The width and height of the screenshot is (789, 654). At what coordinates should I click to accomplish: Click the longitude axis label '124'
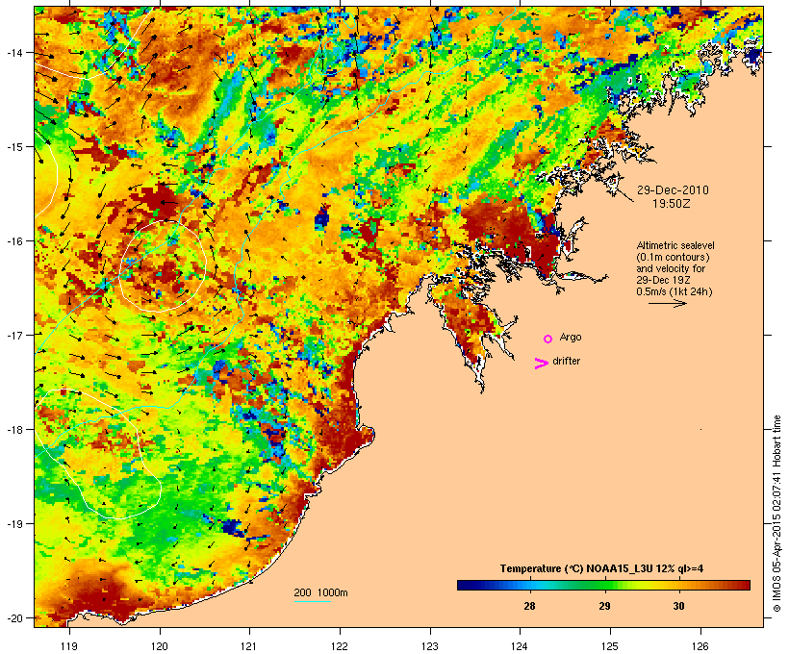[x=520, y=646]
